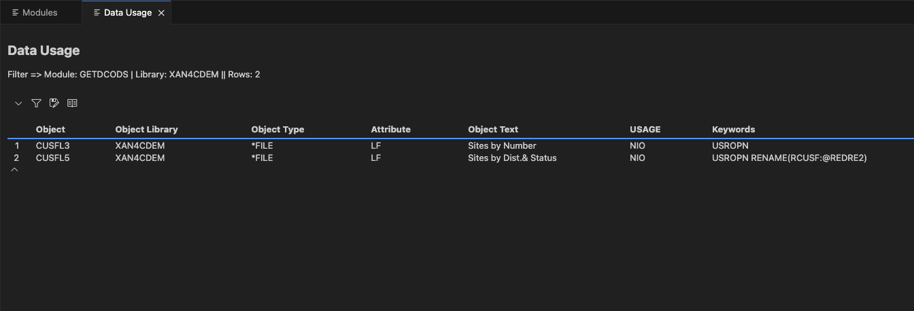Image resolution: width=914 pixels, height=311 pixels.
Task: Click the Data Usage tab list icon
Action: (97, 13)
